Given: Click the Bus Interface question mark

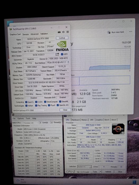Looking at the screenshot, I should (x=68, y=62).
